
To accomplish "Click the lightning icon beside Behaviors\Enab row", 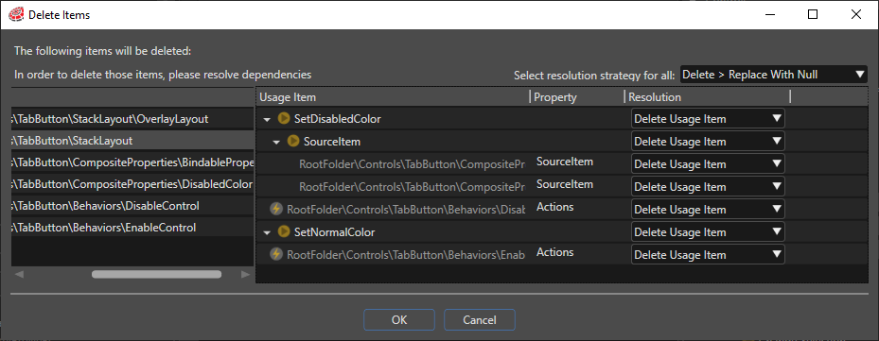I will 275,254.
